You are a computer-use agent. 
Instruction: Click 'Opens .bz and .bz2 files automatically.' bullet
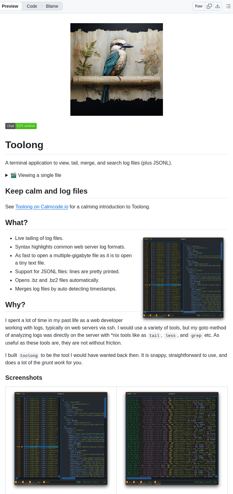57,280
